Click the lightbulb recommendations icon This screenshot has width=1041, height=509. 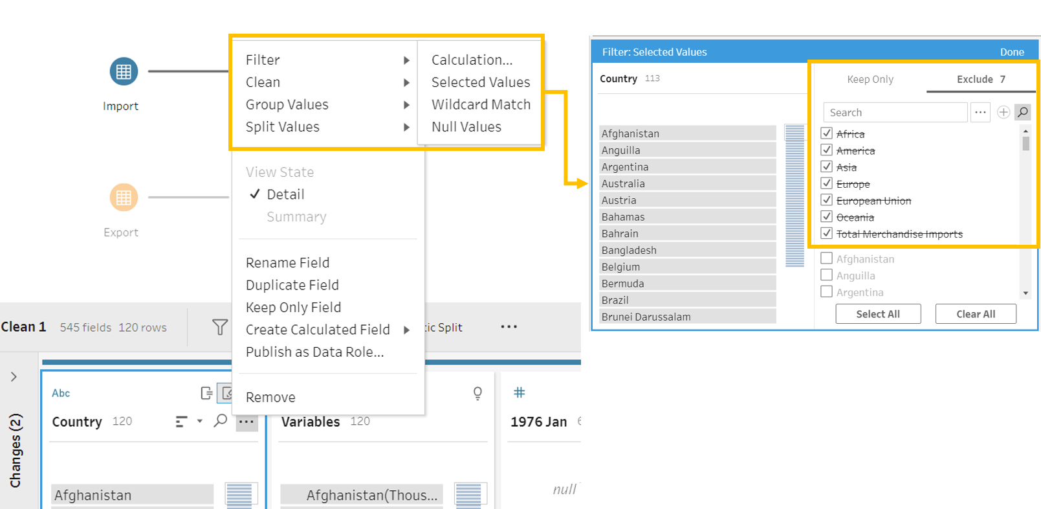point(477,393)
